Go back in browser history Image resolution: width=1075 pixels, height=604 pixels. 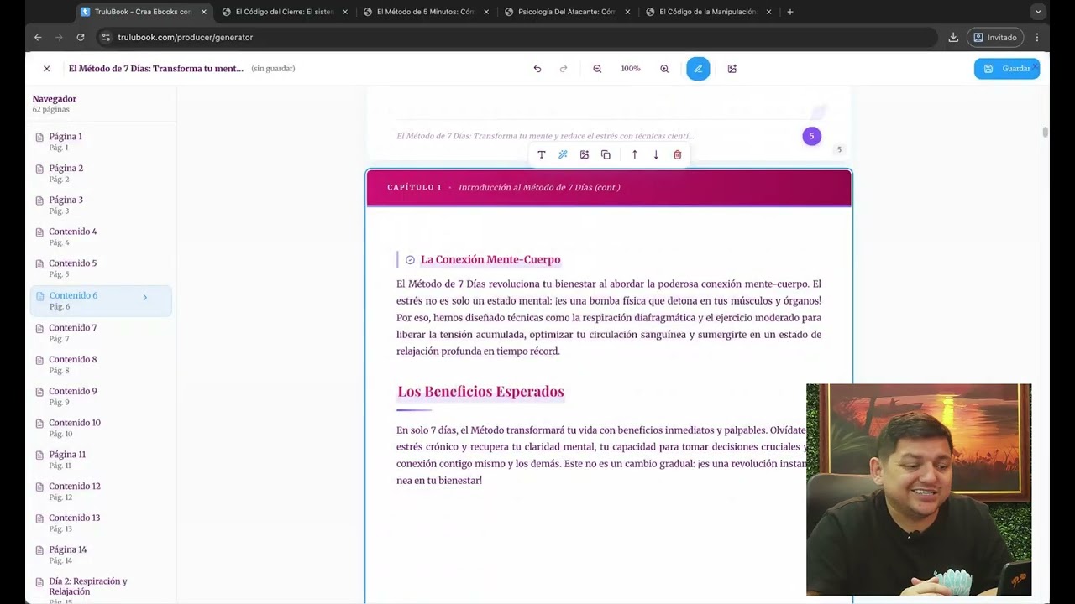[38, 37]
